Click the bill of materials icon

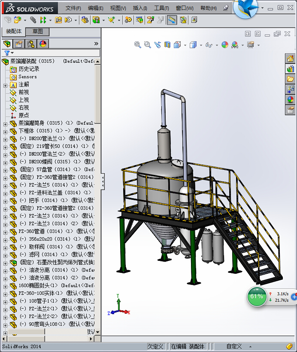(139, 20)
